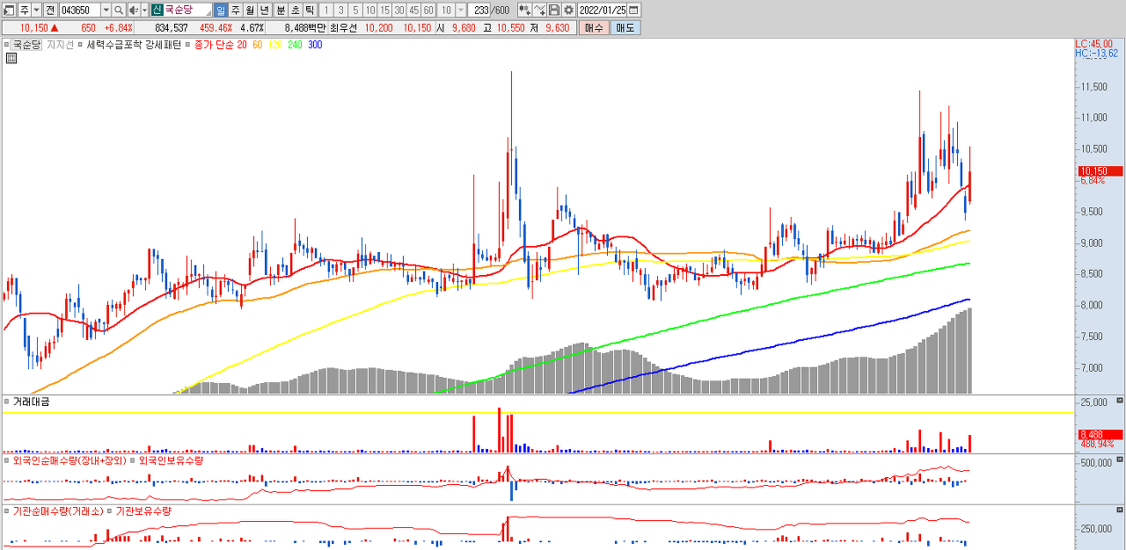Expand the stock code history dropdown
The image size is (1126, 550).
click(106, 10)
